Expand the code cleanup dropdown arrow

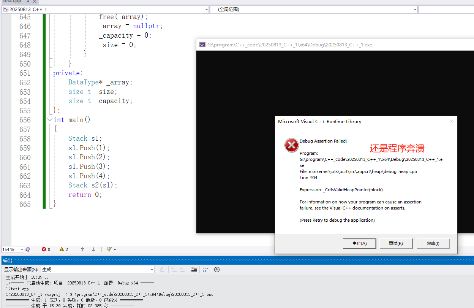pyautogui.click(x=115, y=249)
